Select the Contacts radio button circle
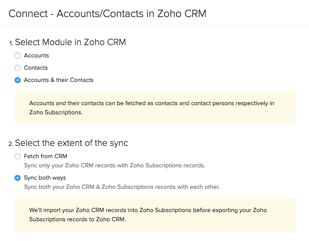 pos(18,68)
